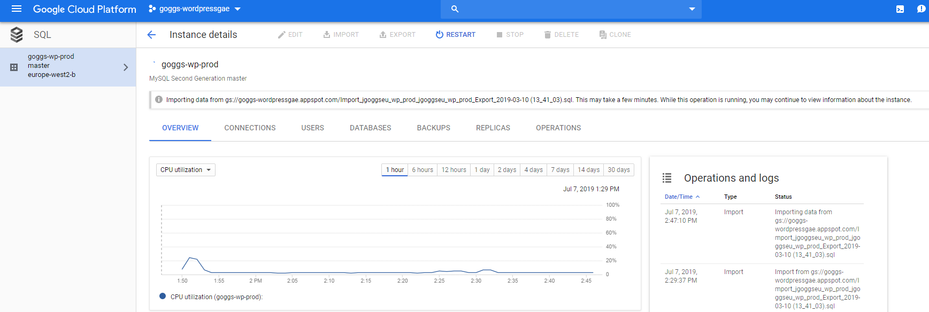
Task: Sort operations by Date/Time column
Action: coord(682,197)
